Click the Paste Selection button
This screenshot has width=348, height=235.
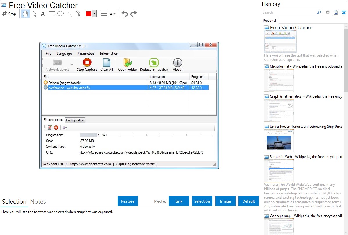(202, 201)
